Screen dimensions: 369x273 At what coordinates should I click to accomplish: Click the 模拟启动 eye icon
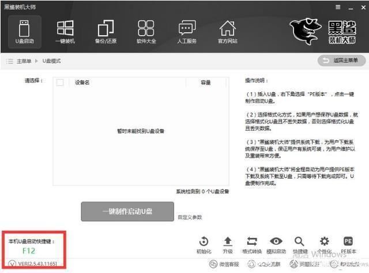tap(276, 245)
